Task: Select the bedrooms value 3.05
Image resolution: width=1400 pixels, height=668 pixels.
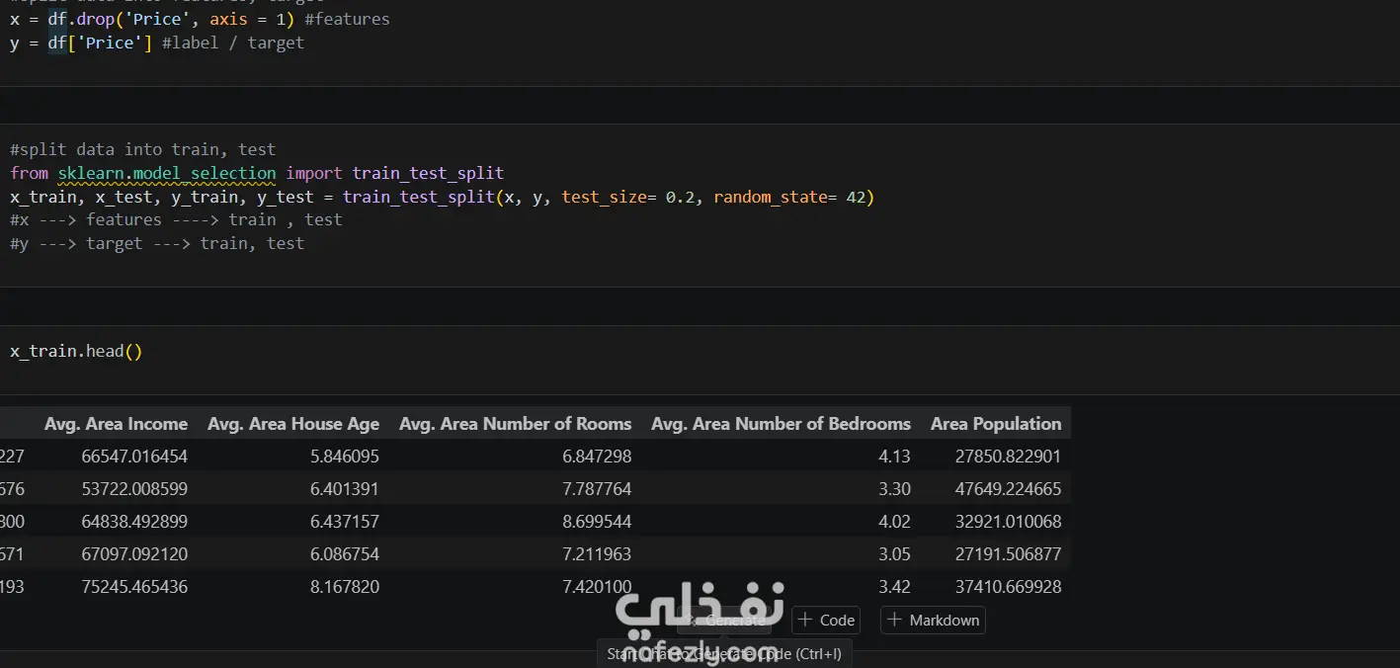Action: 894,554
